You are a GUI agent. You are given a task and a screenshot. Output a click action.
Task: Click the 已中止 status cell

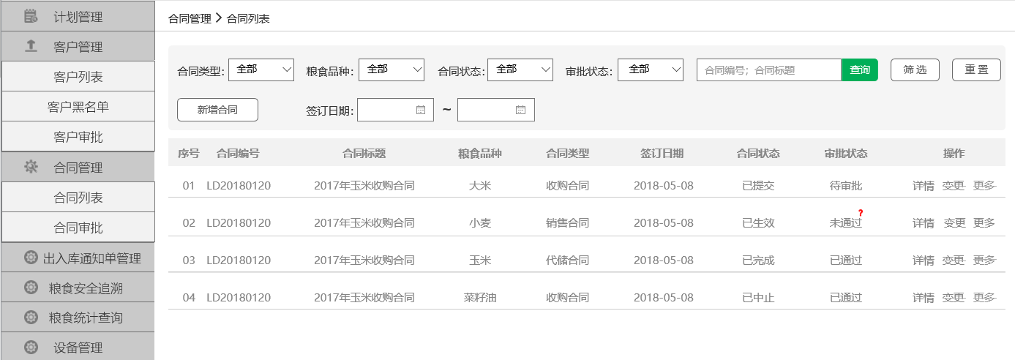tap(757, 297)
